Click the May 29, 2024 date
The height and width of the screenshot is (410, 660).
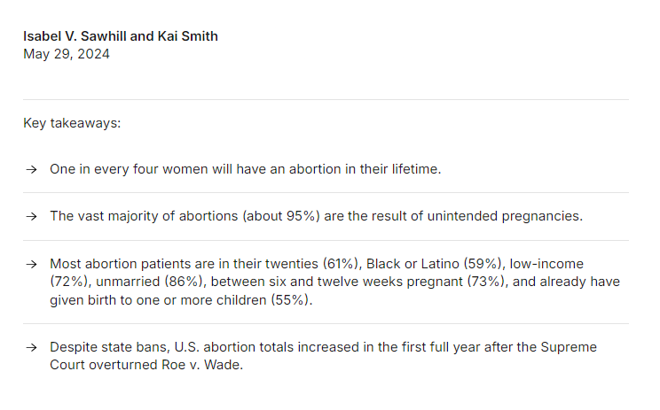[67, 54]
